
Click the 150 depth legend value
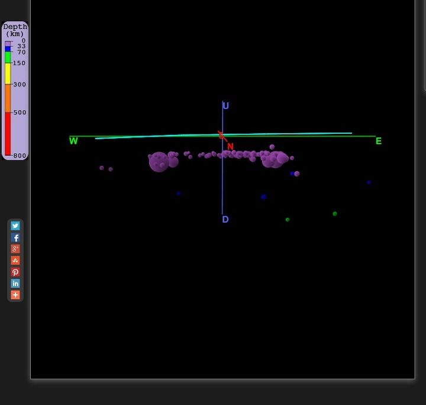pos(19,63)
